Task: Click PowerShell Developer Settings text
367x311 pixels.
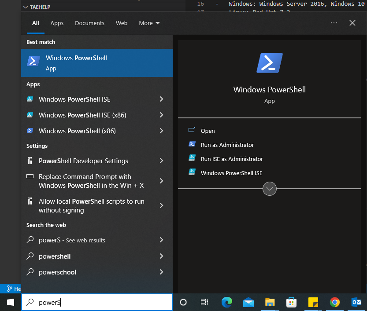Action: pyautogui.click(x=83, y=161)
